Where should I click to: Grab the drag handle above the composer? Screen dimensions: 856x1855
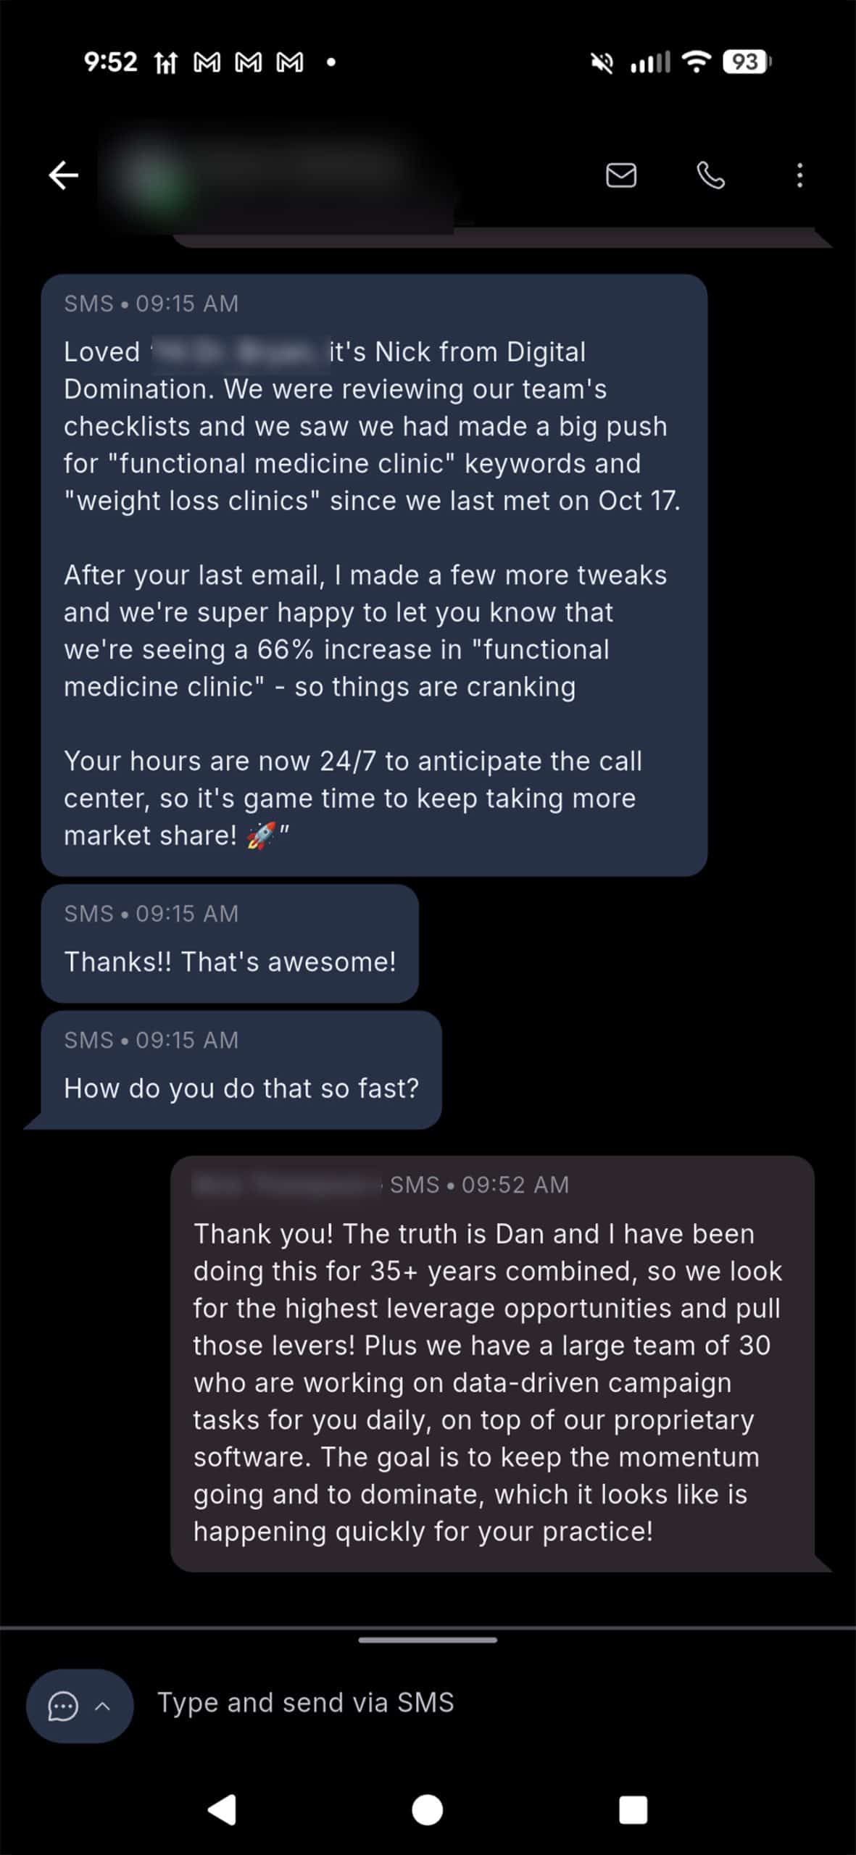428,1640
